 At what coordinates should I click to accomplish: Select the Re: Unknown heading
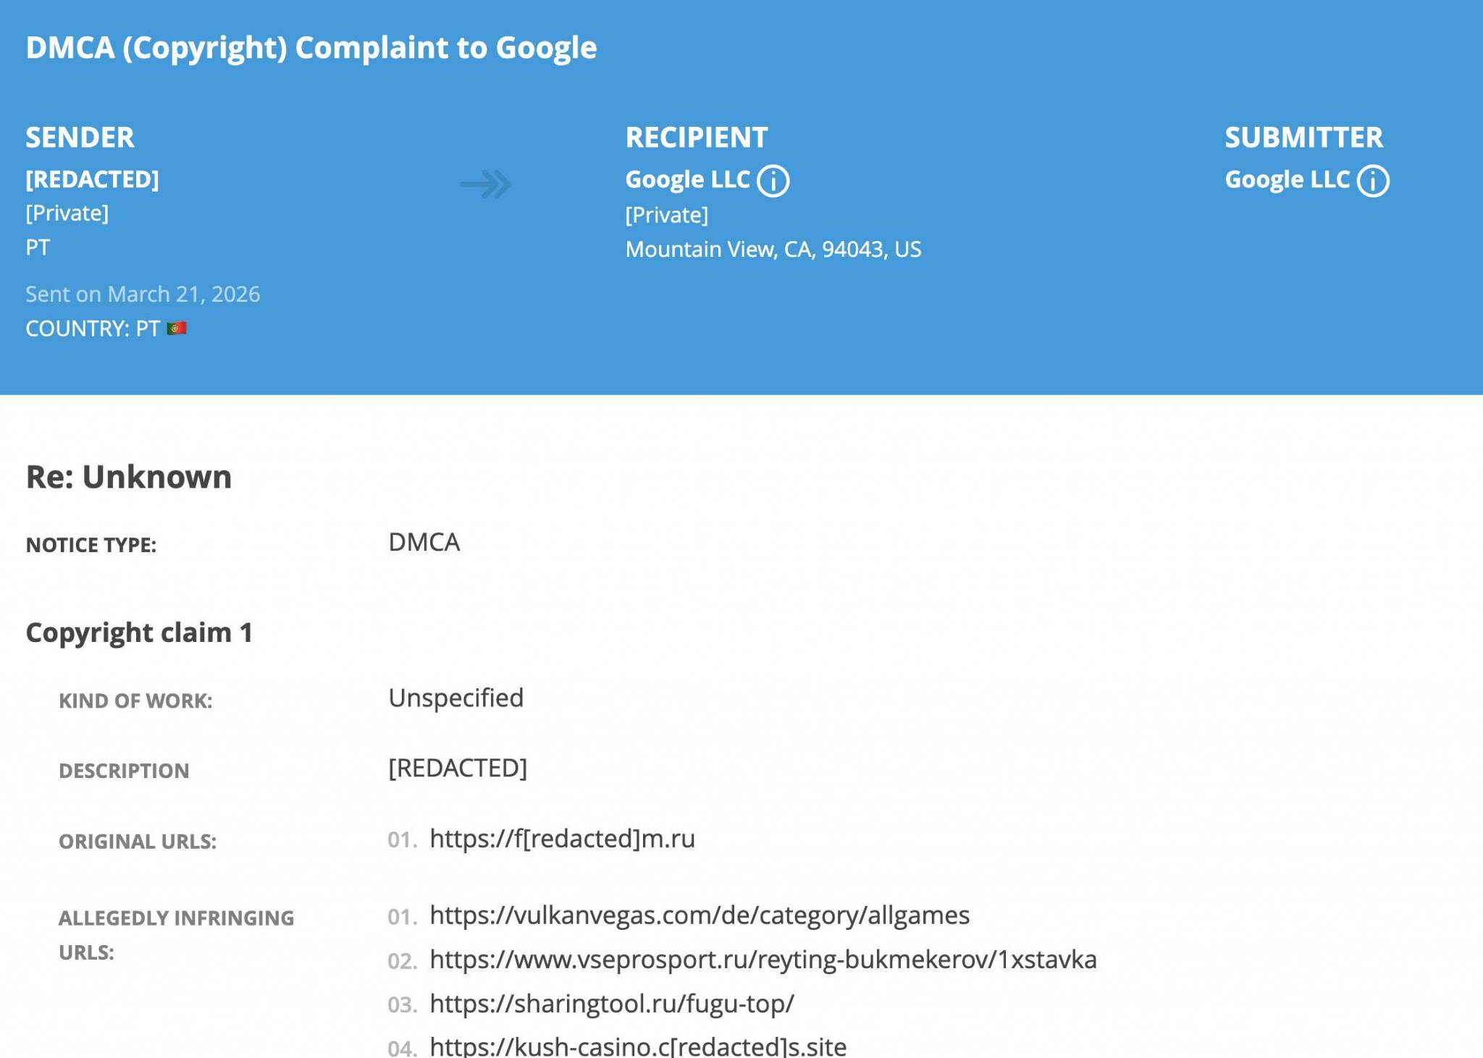128,476
